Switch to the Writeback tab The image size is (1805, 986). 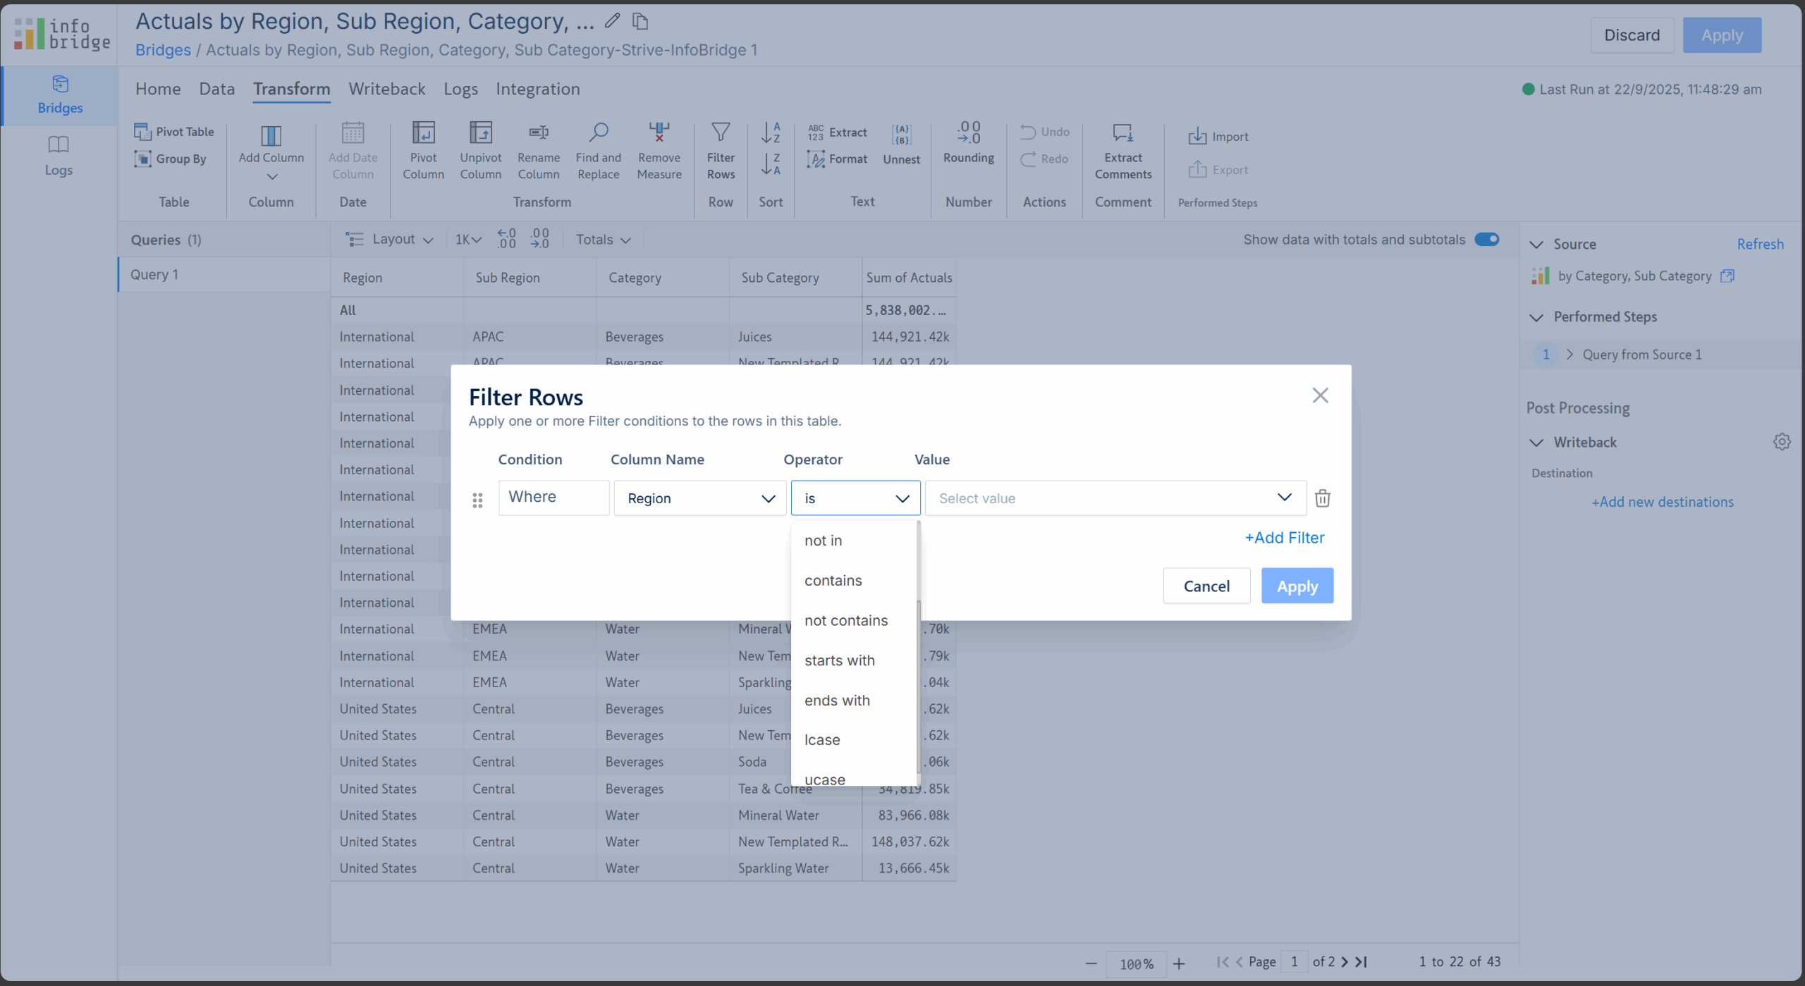click(x=386, y=89)
